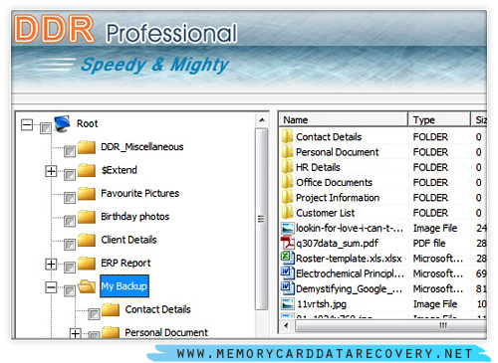Click the Excel icon of Roster-template.xls.xlsx
Image resolution: width=498 pixels, height=363 pixels.
coord(288,258)
